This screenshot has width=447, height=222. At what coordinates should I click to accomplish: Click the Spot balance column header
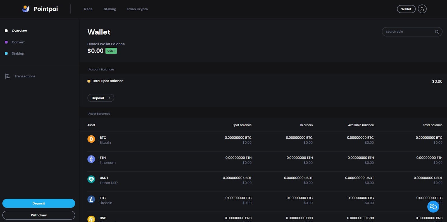coord(242,125)
